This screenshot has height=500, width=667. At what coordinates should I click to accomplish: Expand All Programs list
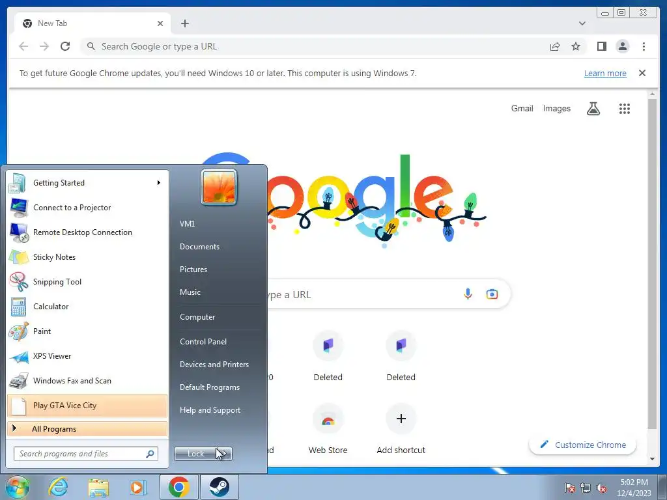tap(87, 428)
